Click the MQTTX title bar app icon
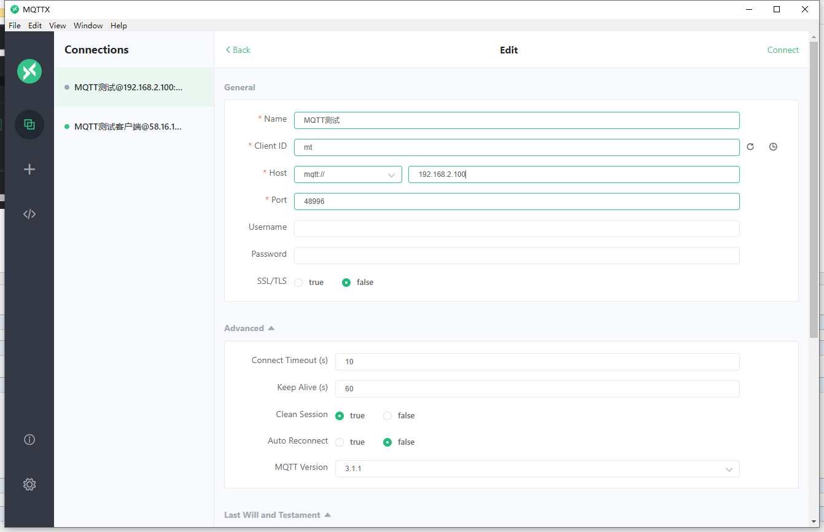 click(x=15, y=9)
